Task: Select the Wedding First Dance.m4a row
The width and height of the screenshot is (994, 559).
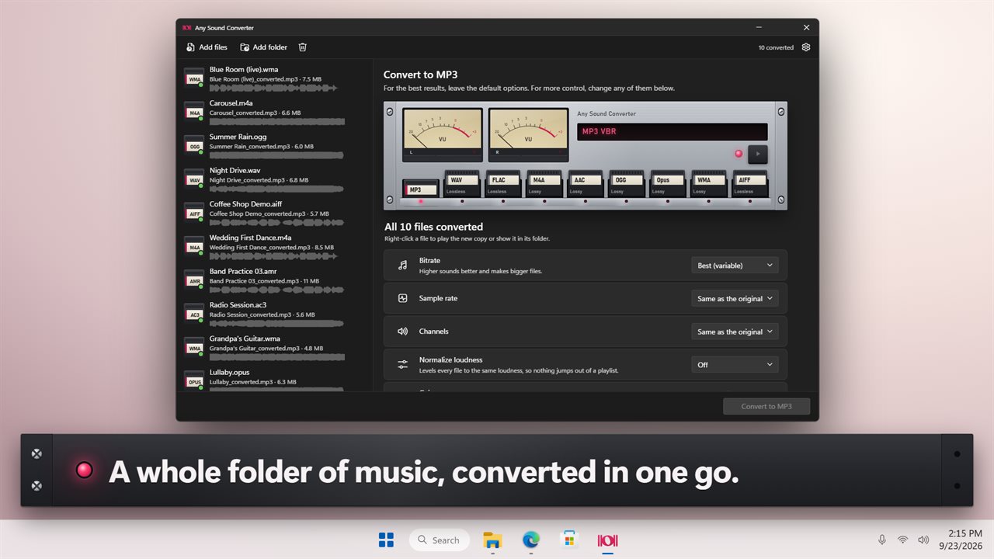Action: click(275, 247)
